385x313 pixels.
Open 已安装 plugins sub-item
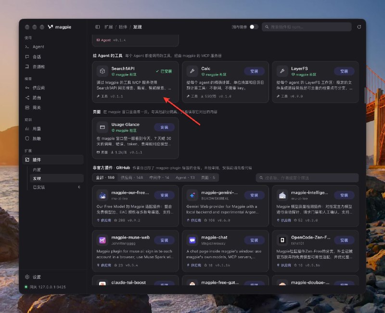pyautogui.click(x=56, y=187)
